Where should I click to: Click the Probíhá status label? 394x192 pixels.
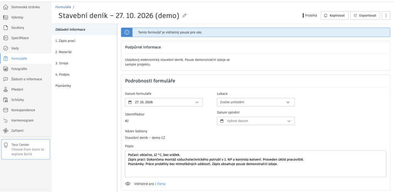pyautogui.click(x=310, y=15)
